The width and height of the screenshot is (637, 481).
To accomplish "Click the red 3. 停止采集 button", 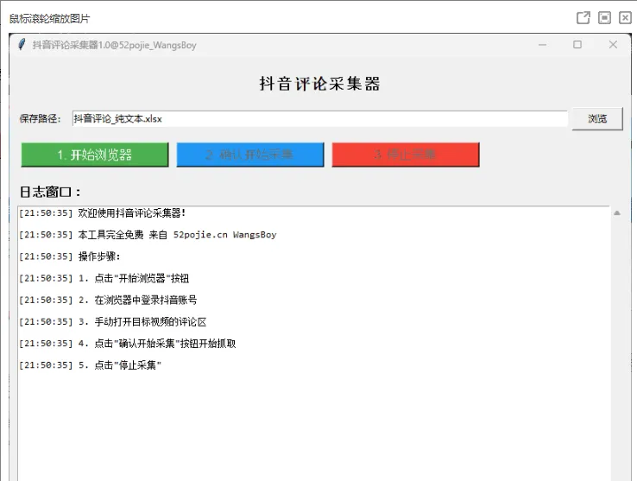I will pyautogui.click(x=406, y=155).
